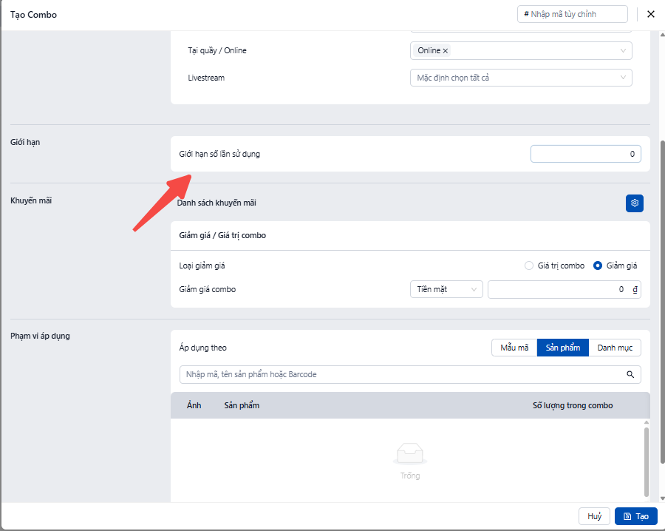Click the search magnifier icon in product field

(630, 375)
